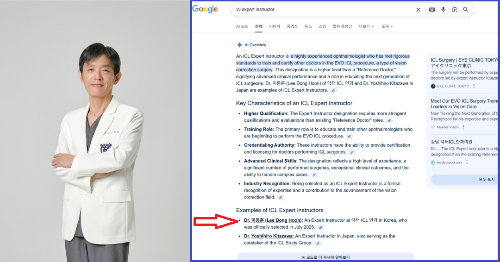Click the 'AI Overview' label
This screenshot has width=500, height=262.
[255, 45]
